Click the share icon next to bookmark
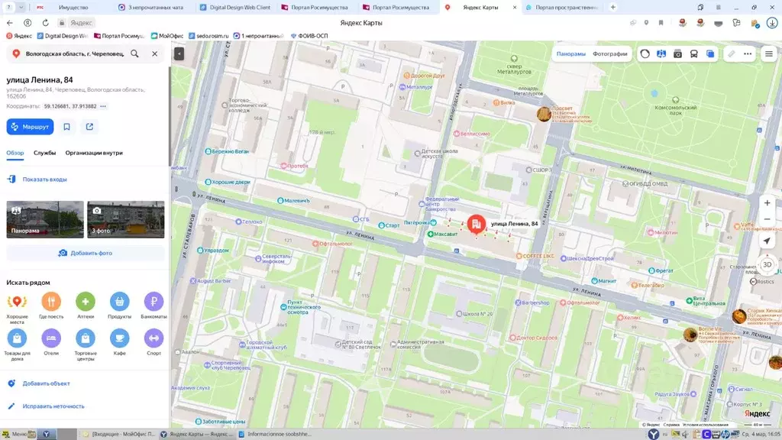Screen dimensions: 782x440 (89, 127)
